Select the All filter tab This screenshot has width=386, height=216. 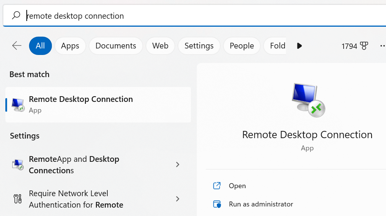40,46
